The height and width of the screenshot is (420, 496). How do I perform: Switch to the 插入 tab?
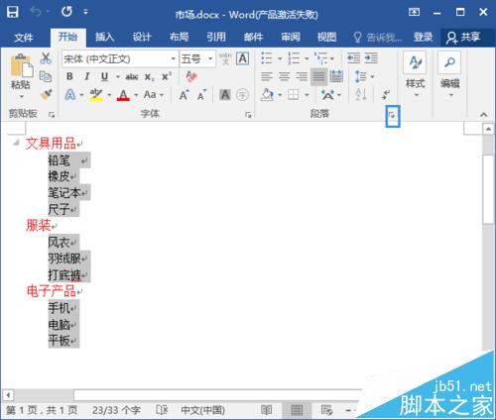click(x=105, y=37)
